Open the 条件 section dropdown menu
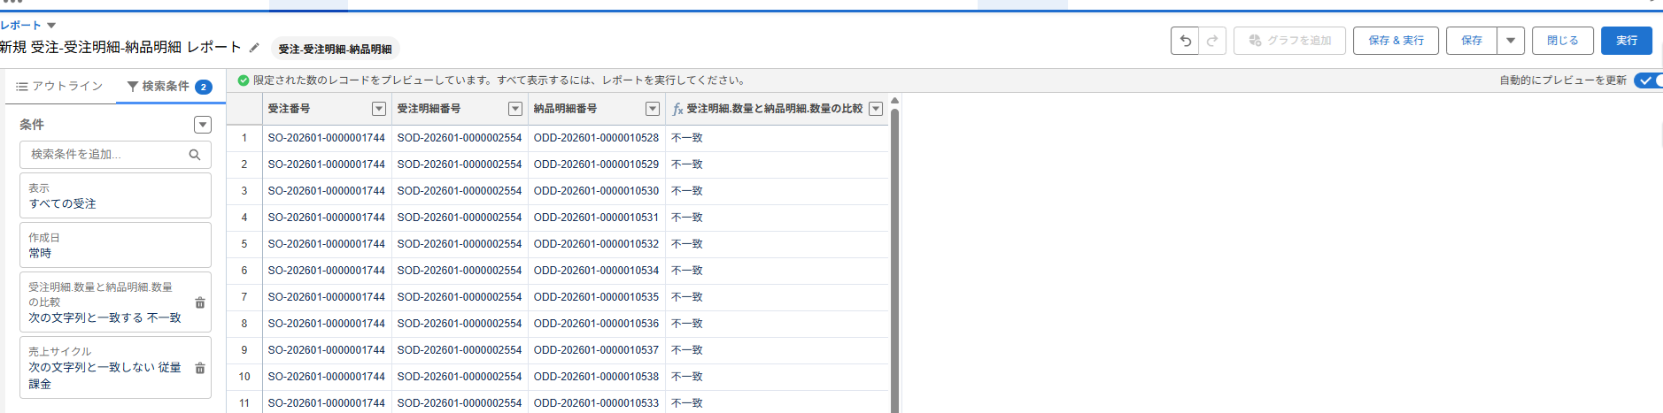The height and width of the screenshot is (413, 1663). (x=203, y=125)
